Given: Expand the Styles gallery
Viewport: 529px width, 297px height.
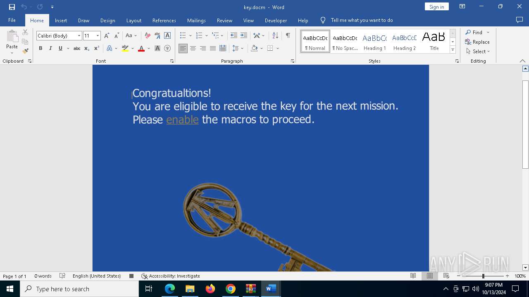Looking at the screenshot, I should [453, 50].
